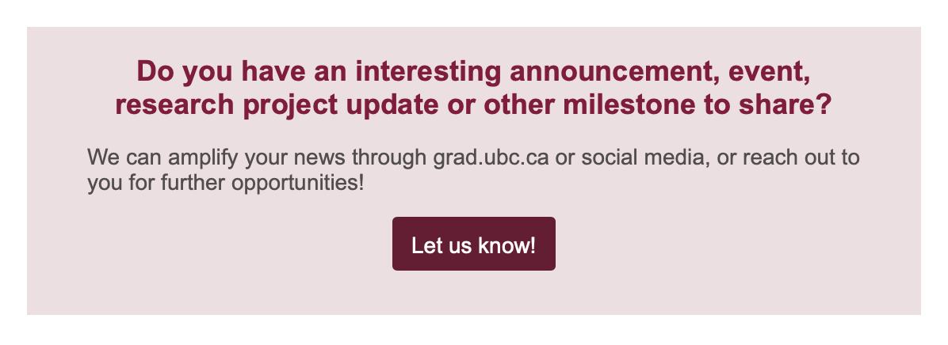This screenshot has height=345, width=948.
Task: Click the heading line starting "research project update"
Action: (473, 105)
